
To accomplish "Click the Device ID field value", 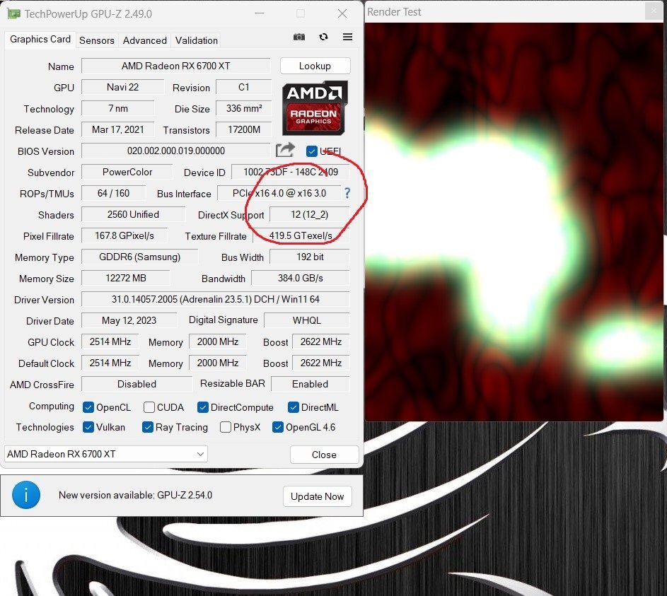I will tap(291, 173).
